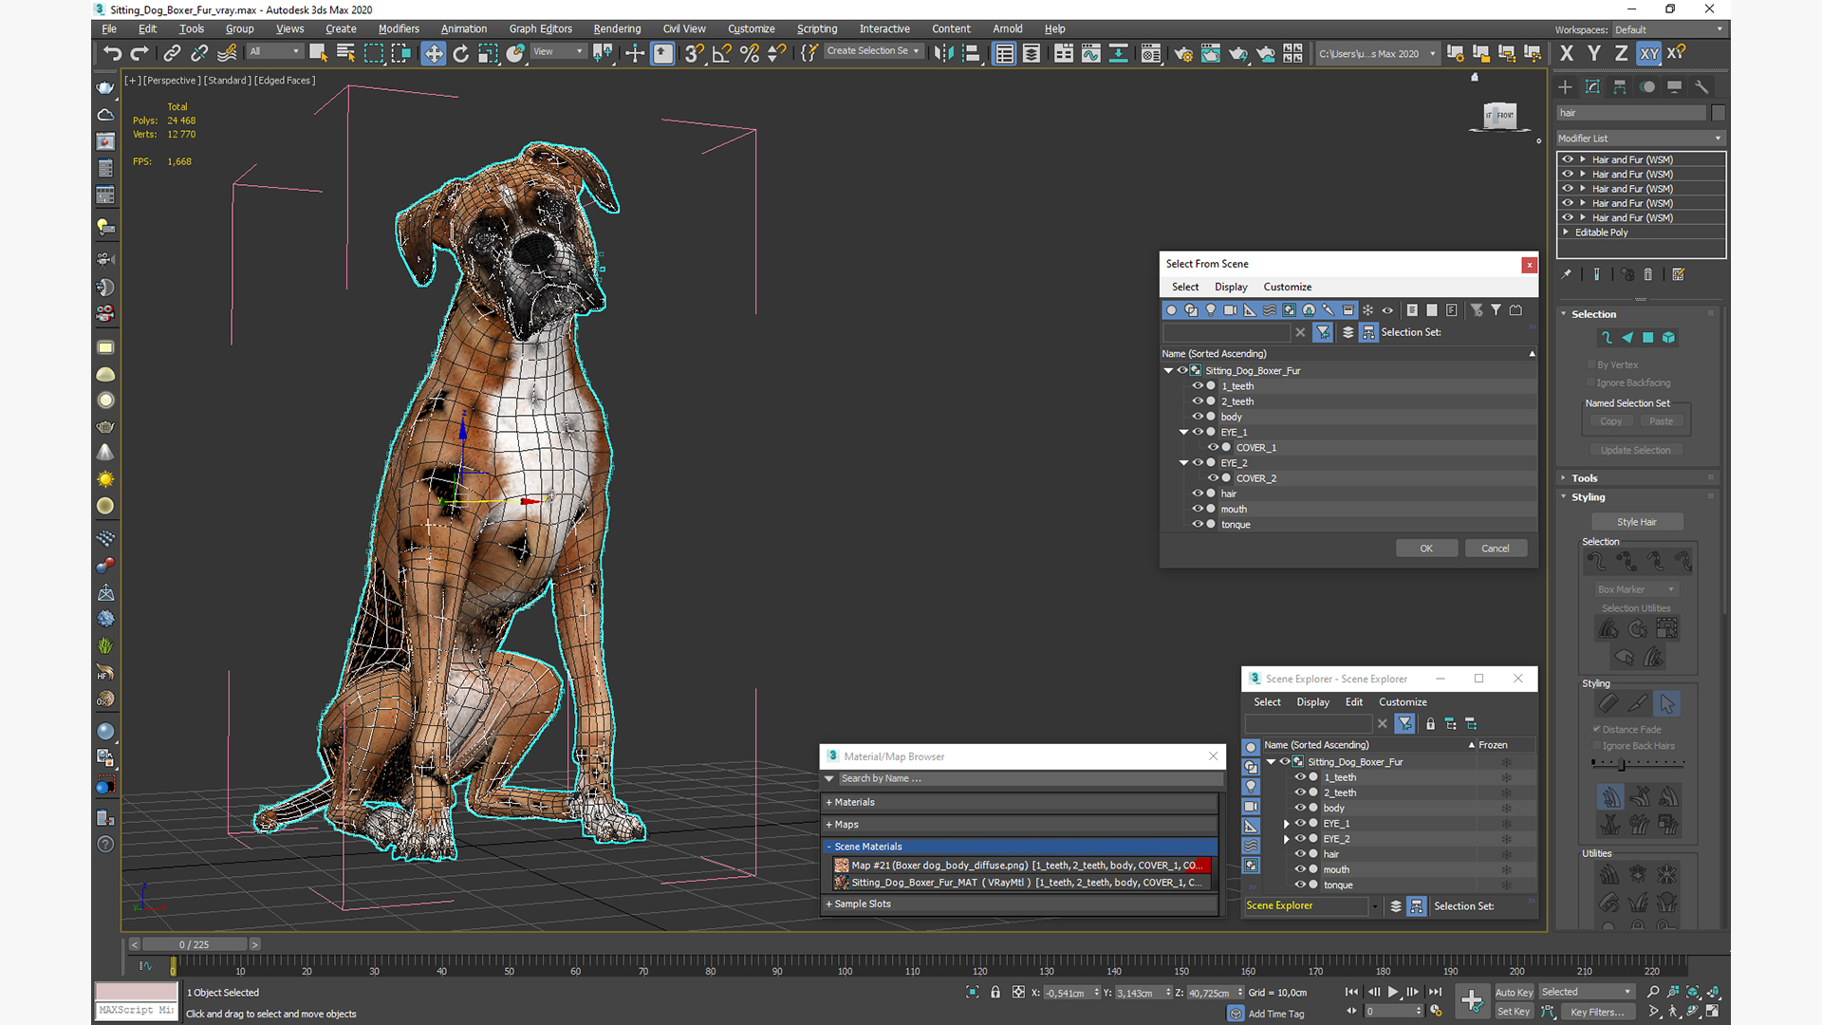Viewport: 1822px width, 1025px height.
Task: Hide hair in Scene Explorer list
Action: 1300,854
